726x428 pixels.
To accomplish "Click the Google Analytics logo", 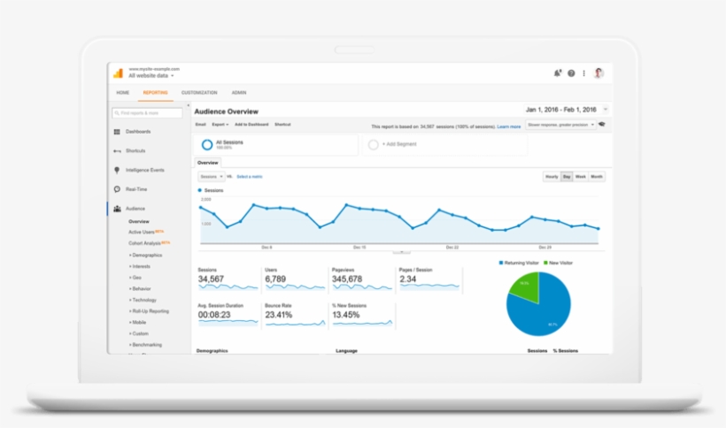I will [119, 73].
